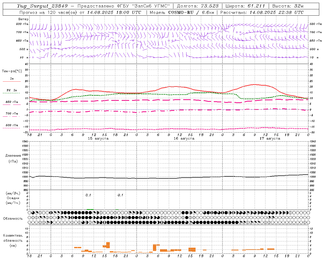Select the Облачность cloud cover label
Screen dimensions: 323x258
point(13,218)
